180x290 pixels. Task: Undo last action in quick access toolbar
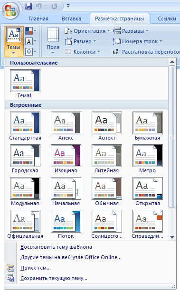coord(39,6)
